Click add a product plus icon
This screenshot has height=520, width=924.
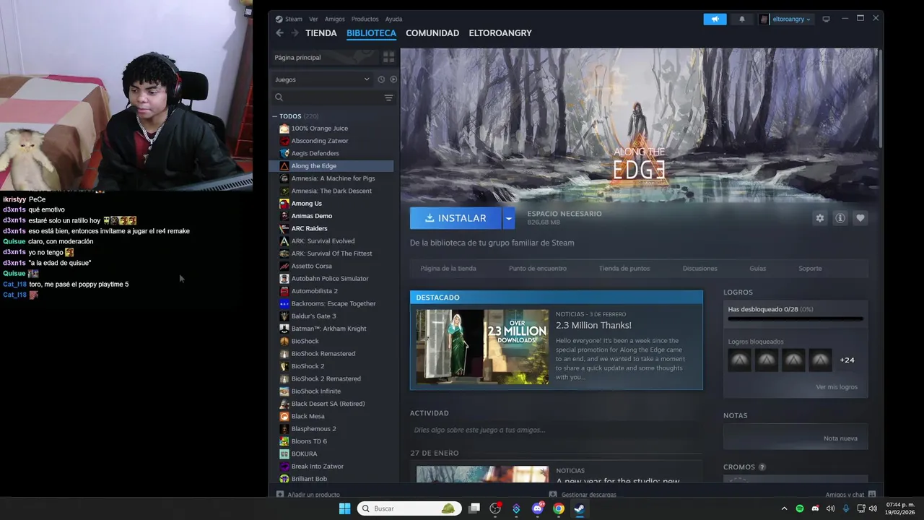(280, 495)
